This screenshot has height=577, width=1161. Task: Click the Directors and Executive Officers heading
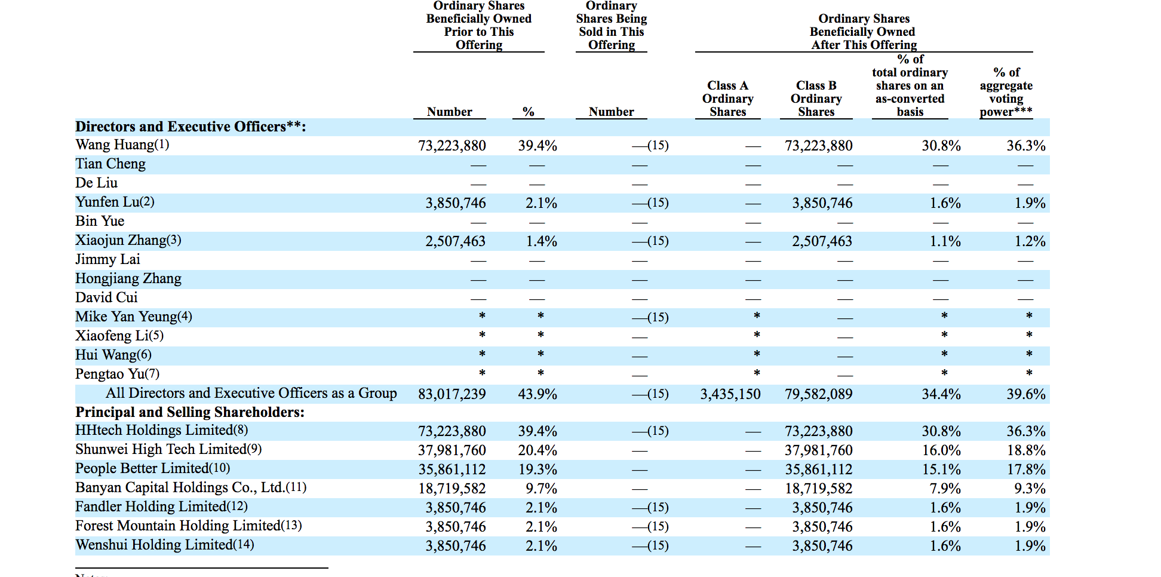[191, 127]
